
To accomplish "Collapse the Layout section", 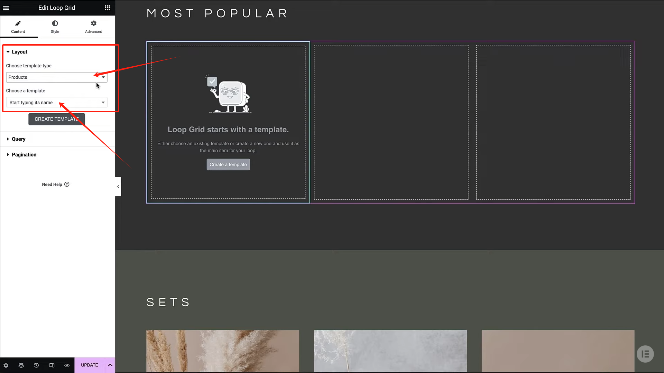I will click(19, 52).
